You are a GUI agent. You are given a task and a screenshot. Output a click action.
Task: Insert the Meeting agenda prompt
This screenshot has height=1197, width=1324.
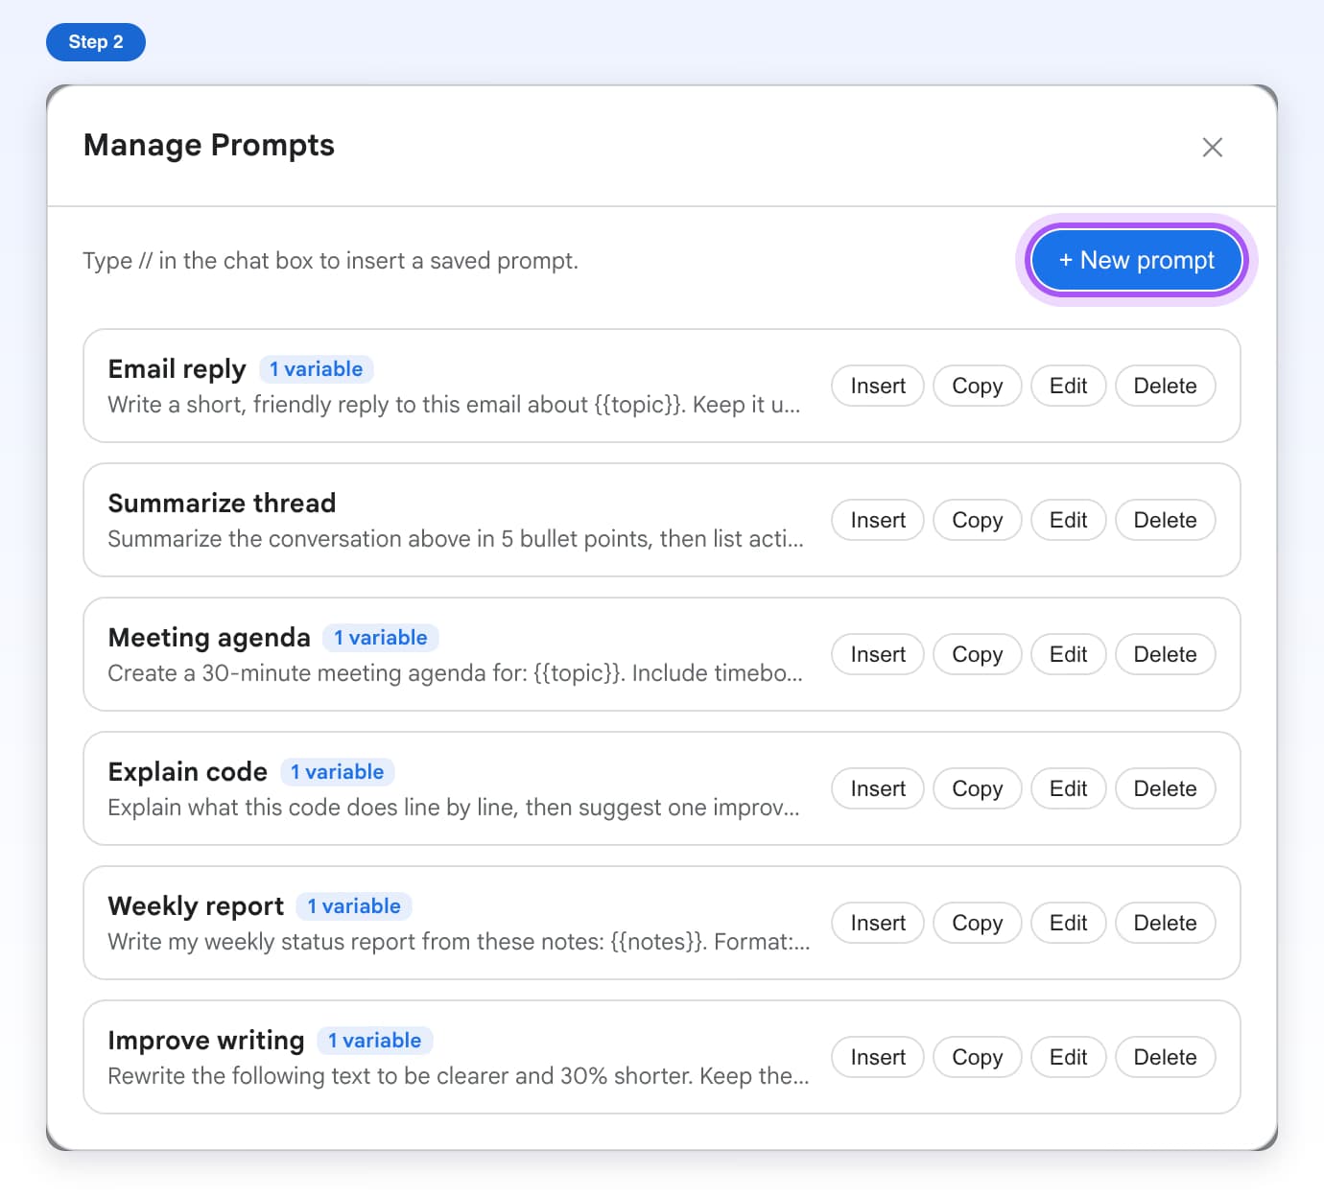coord(877,654)
